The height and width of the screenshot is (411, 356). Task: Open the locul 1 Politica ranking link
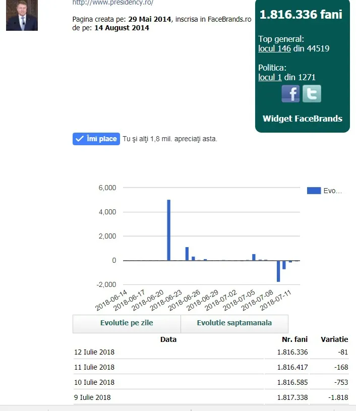(270, 77)
